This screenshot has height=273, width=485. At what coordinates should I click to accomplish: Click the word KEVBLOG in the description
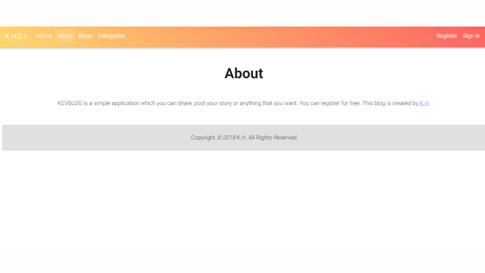(x=70, y=103)
